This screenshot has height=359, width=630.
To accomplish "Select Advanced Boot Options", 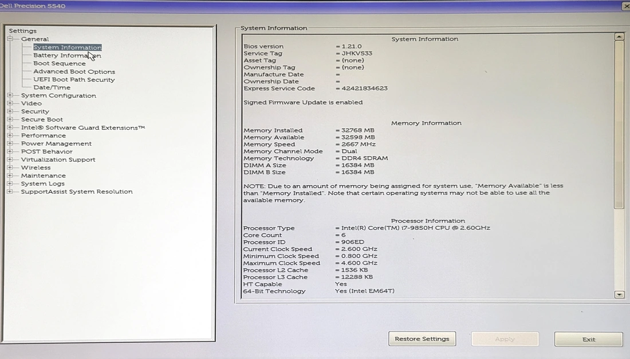I will point(74,71).
